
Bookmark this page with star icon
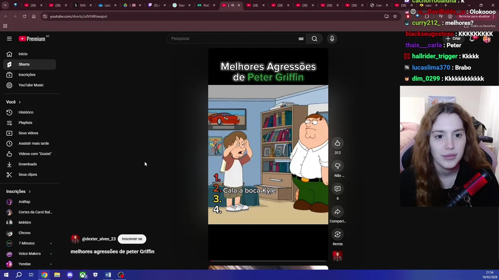[395, 16]
